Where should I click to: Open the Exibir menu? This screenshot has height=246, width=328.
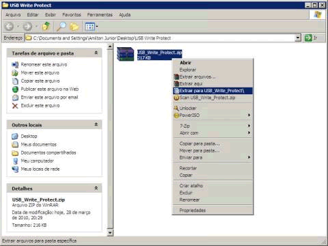[51, 15]
